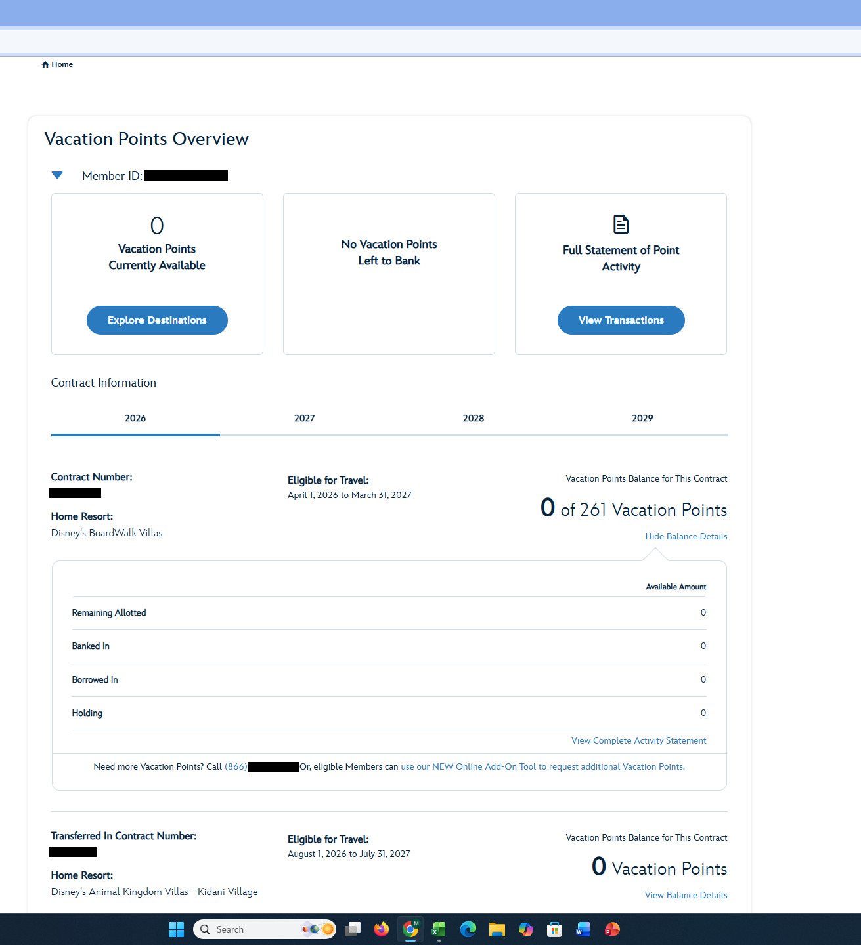The image size is (861, 945).
Task: Open Excel from the taskbar
Action: (x=439, y=929)
